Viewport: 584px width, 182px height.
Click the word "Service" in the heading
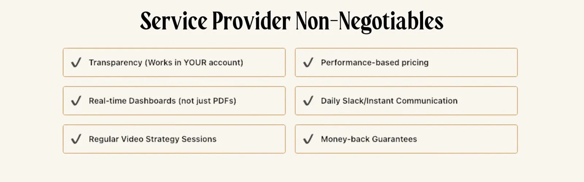tap(174, 21)
